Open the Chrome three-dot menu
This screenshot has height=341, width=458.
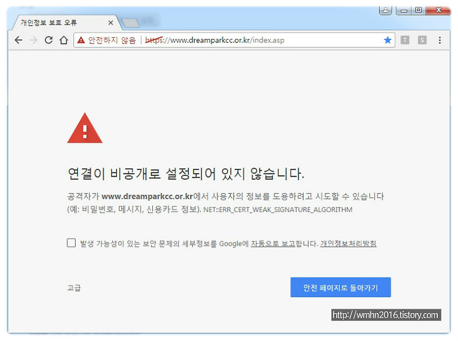[440, 40]
